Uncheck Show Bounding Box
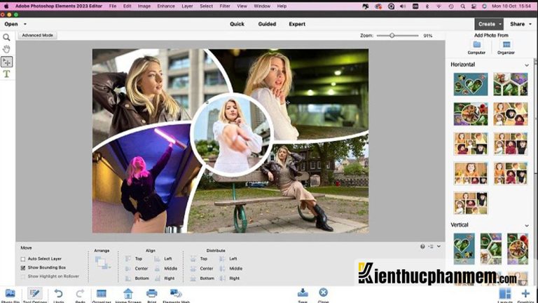The image size is (538, 303). [23, 267]
